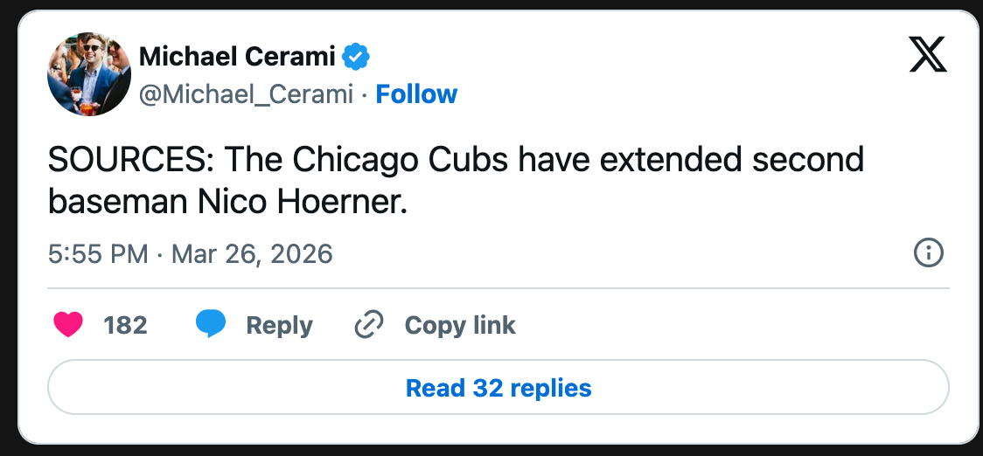The height and width of the screenshot is (456, 983).
Task: Click the Mar 26, 2026 date
Action: point(252,254)
